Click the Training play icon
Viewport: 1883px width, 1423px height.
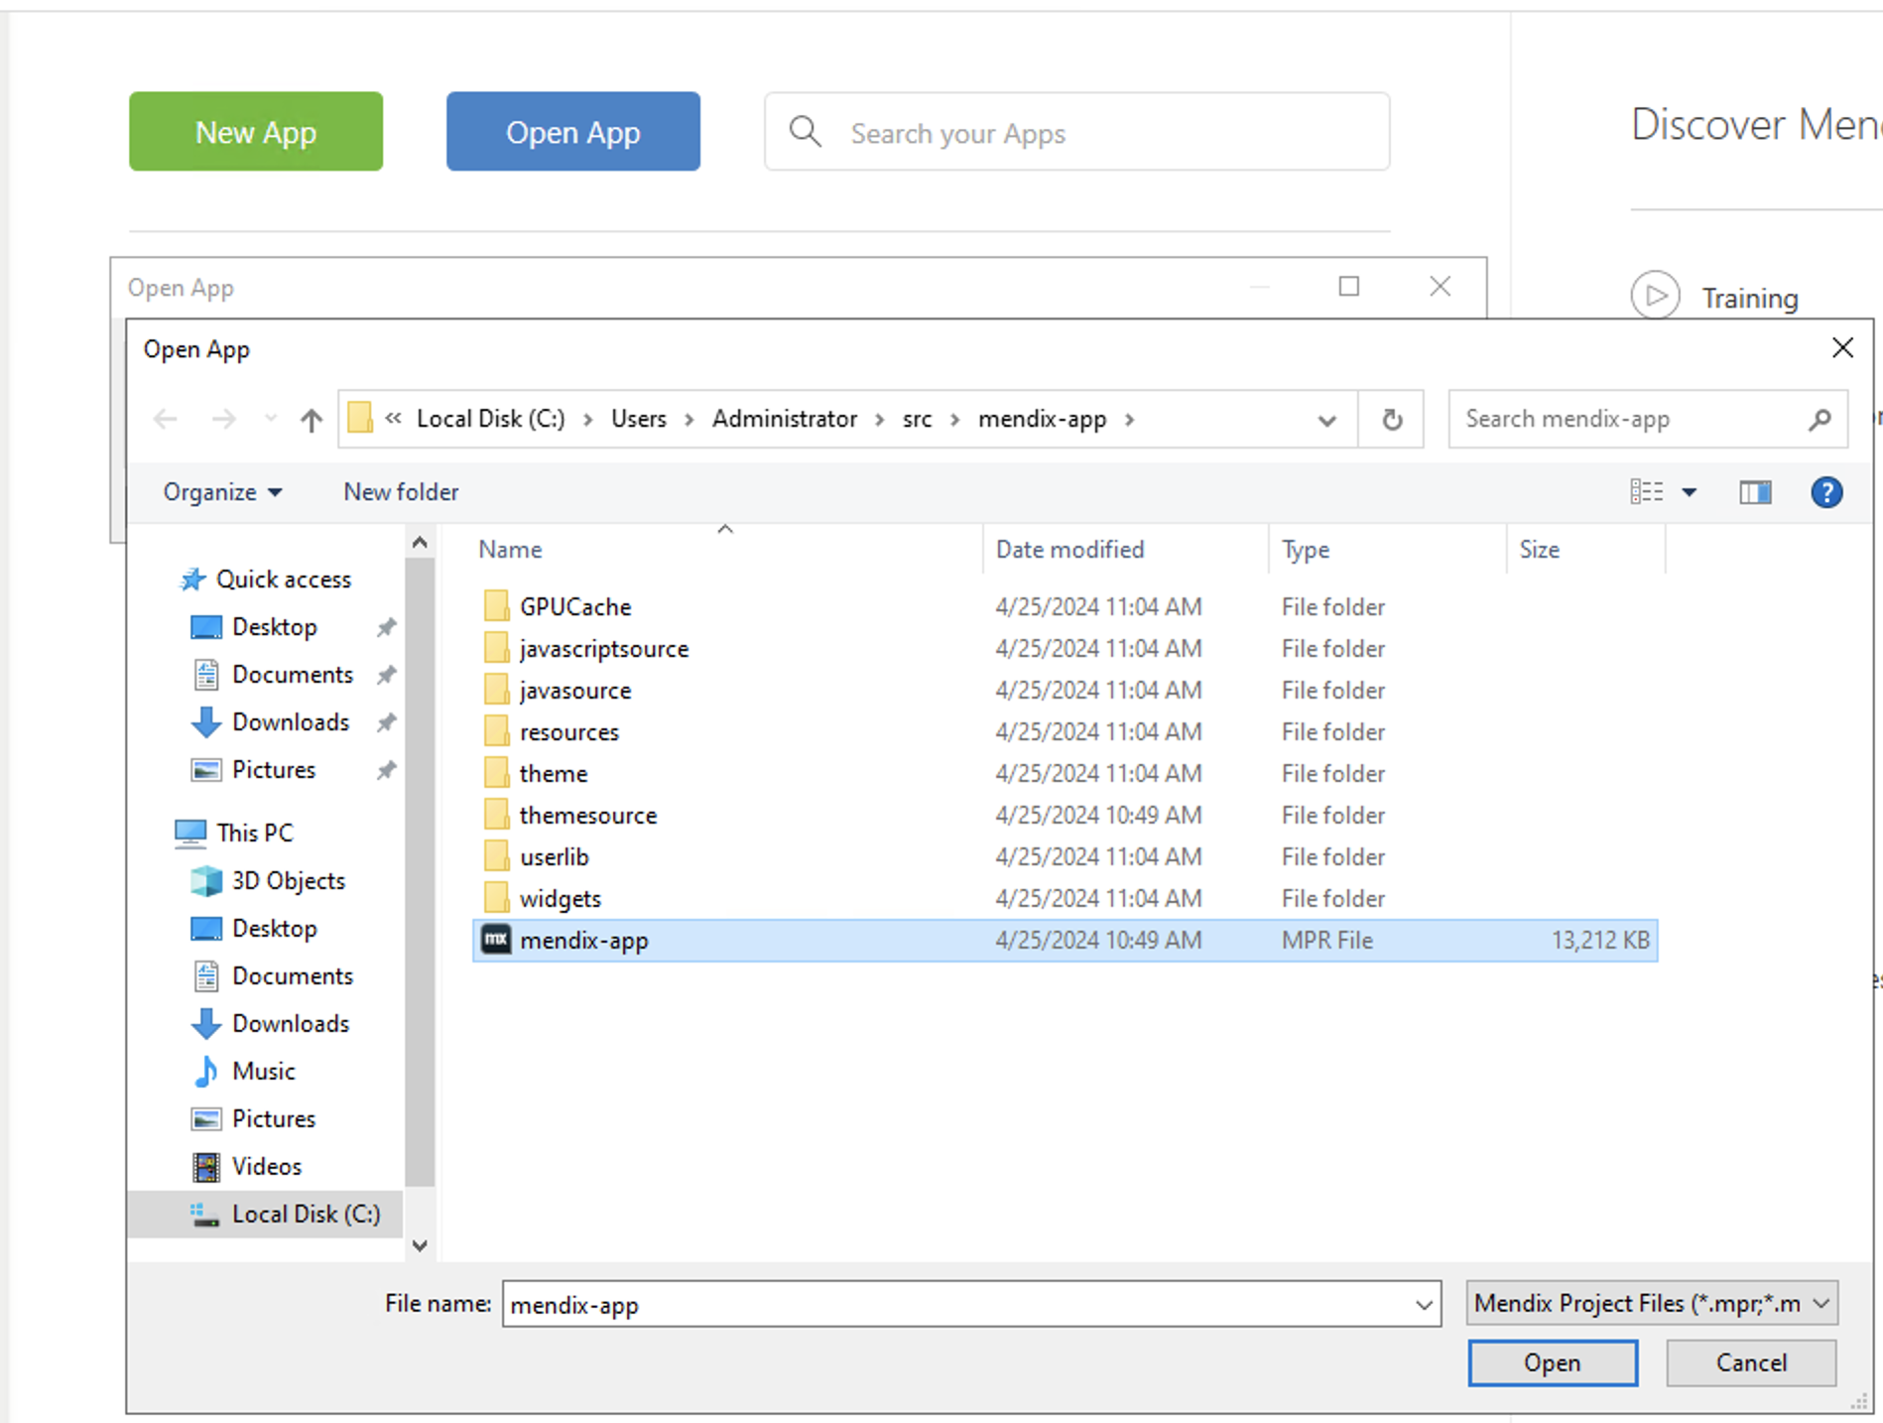(1655, 297)
